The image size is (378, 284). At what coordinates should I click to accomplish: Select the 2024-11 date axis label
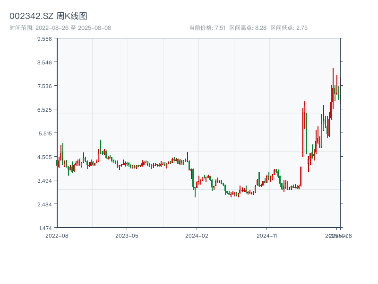click(x=267, y=235)
